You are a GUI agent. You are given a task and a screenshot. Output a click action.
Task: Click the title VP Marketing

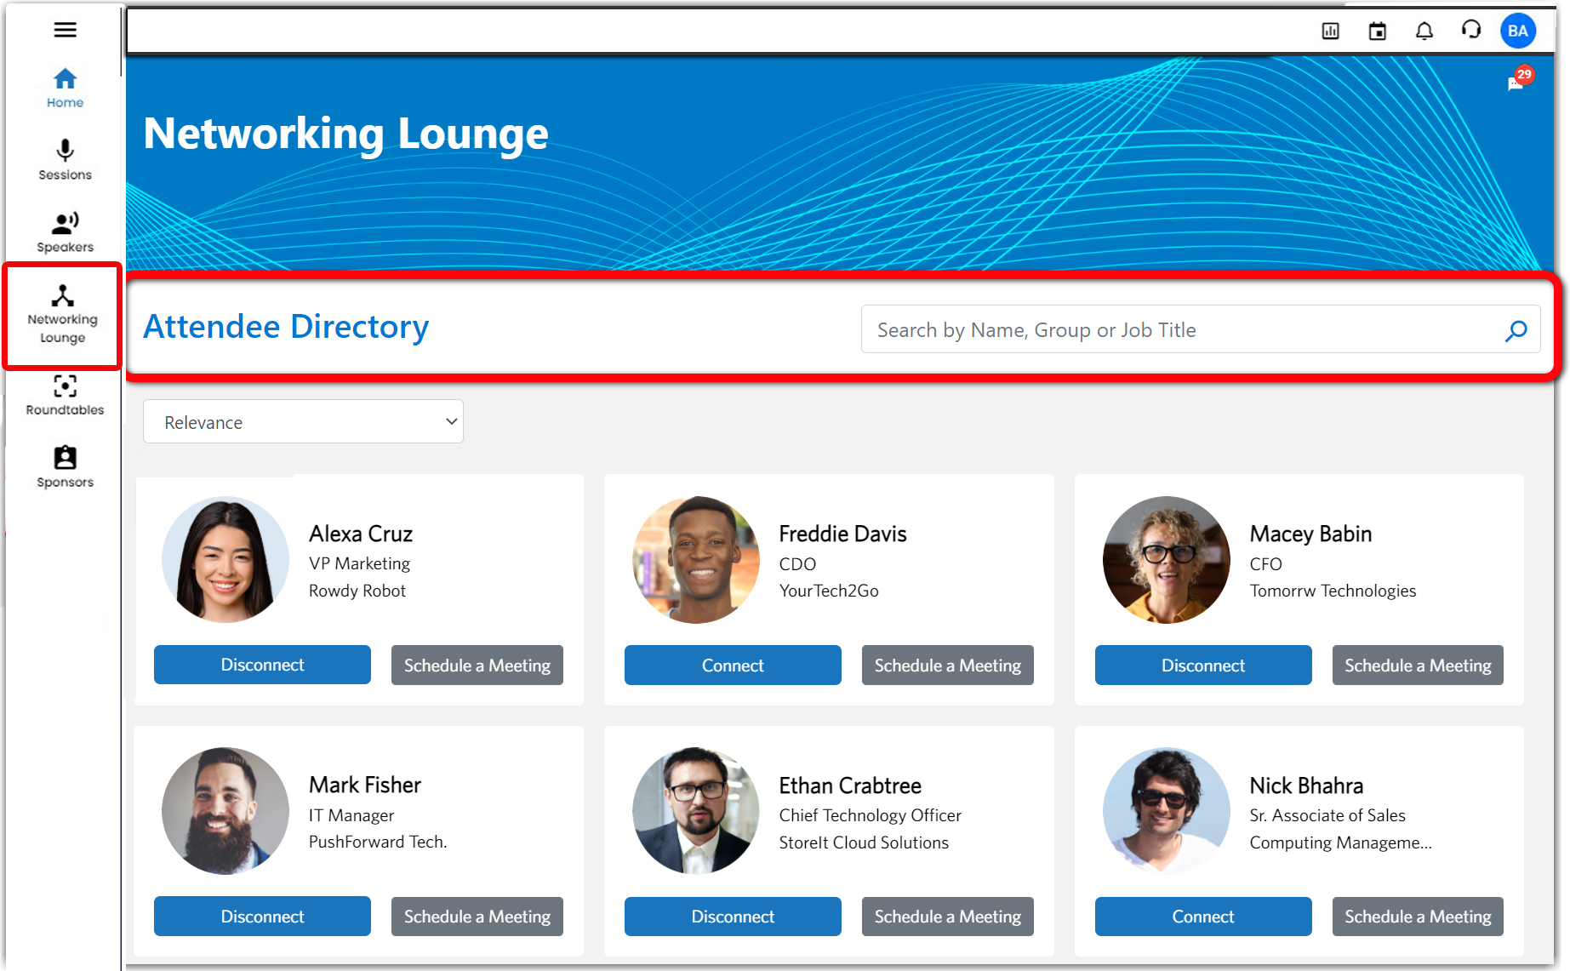pos(359,563)
